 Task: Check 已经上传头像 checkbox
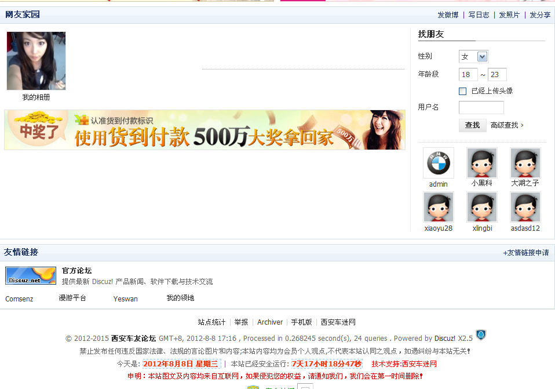[x=463, y=92]
